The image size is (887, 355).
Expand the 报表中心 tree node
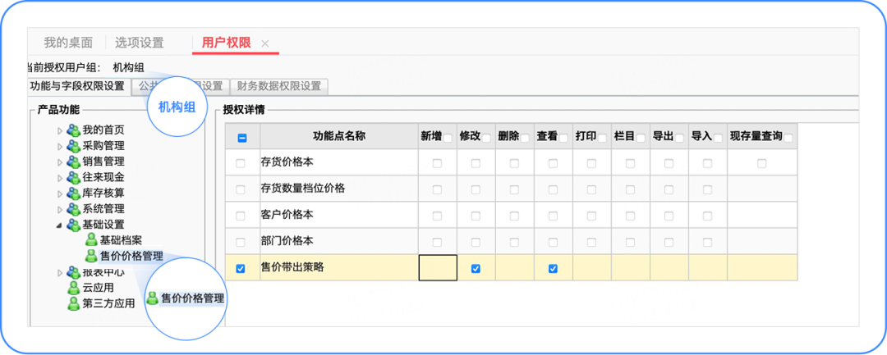(59, 273)
